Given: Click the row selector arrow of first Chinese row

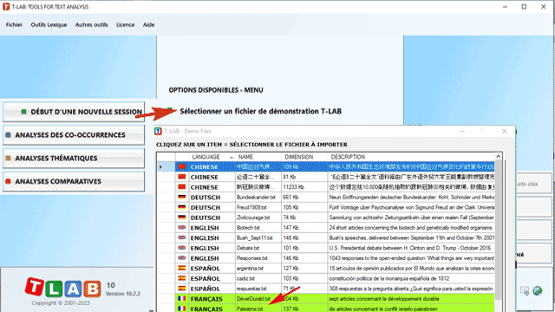Looking at the screenshot, I should coord(161,166).
